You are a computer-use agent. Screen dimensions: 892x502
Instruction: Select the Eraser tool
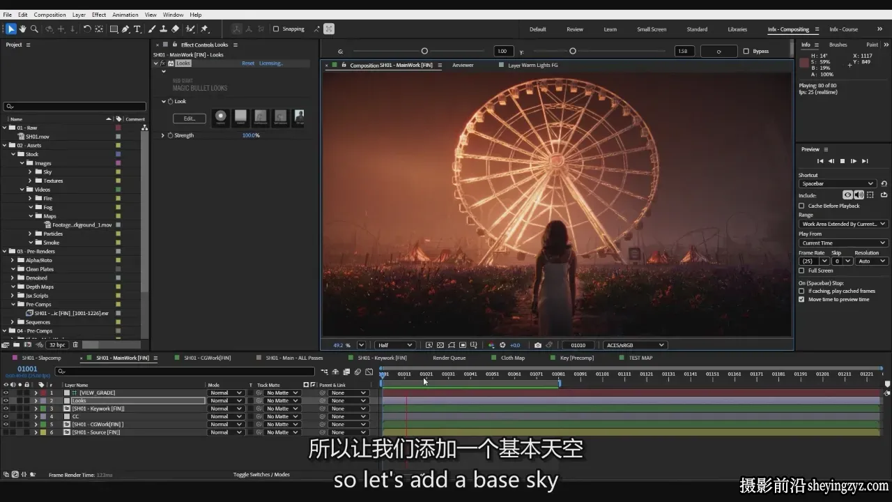pos(175,29)
